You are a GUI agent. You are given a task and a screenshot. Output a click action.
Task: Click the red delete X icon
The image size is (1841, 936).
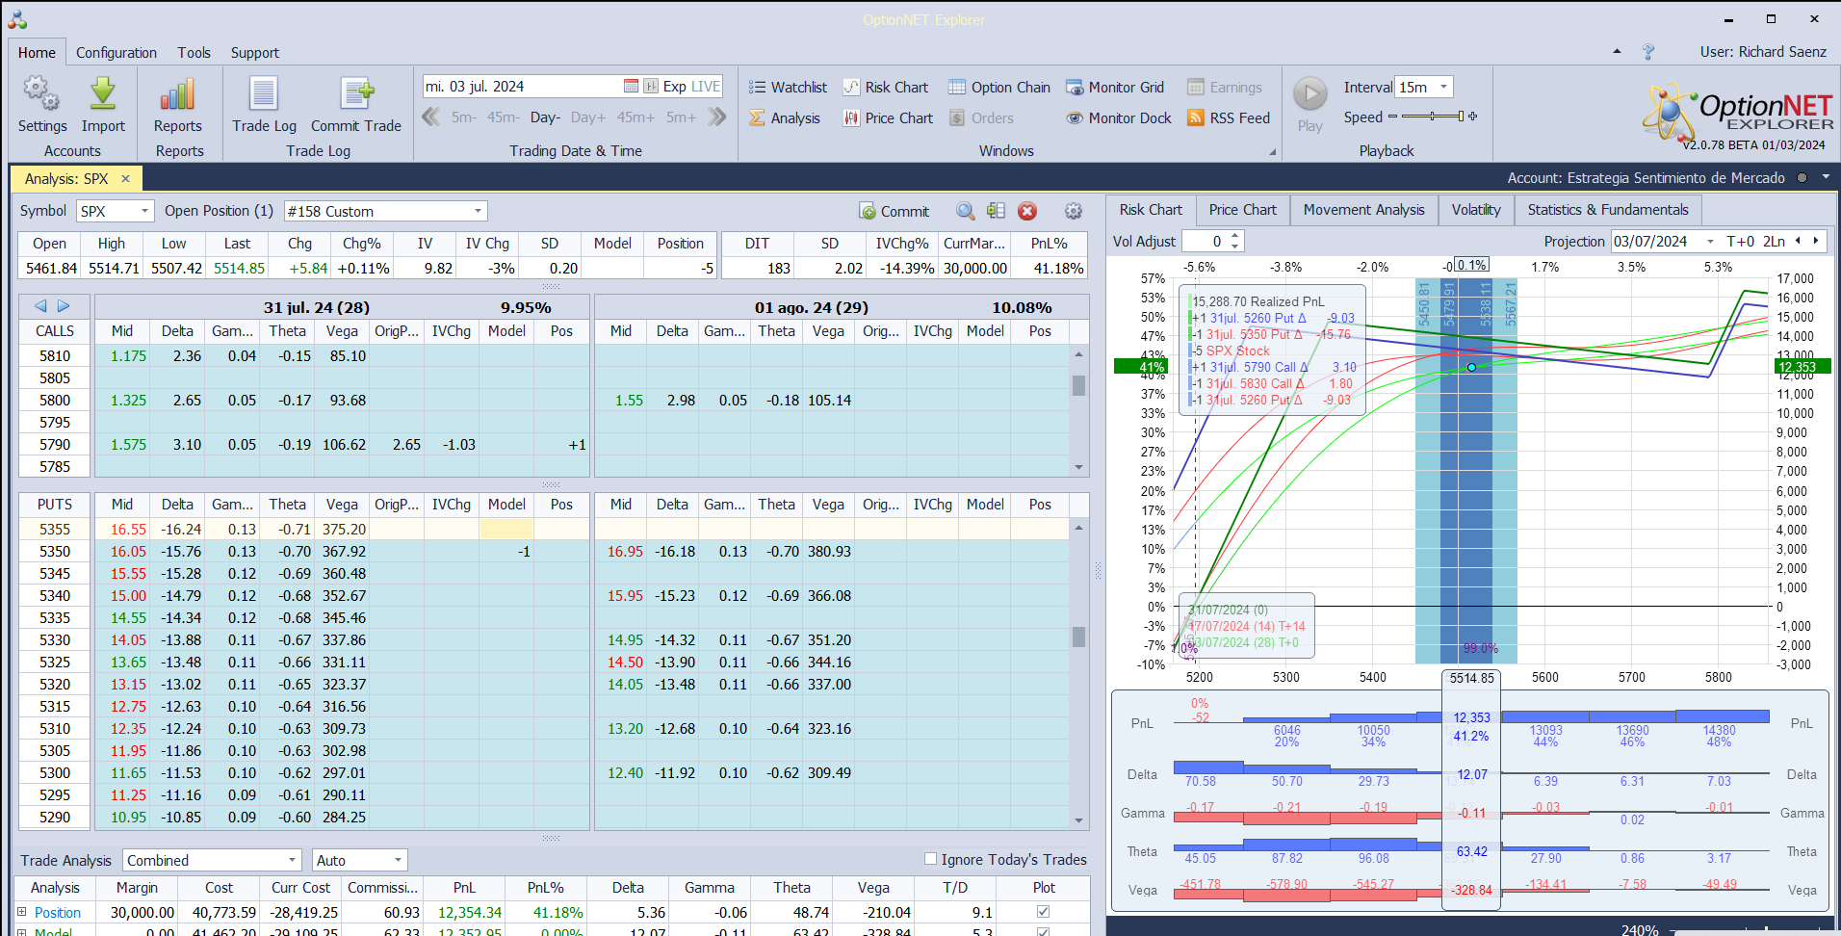click(1027, 211)
